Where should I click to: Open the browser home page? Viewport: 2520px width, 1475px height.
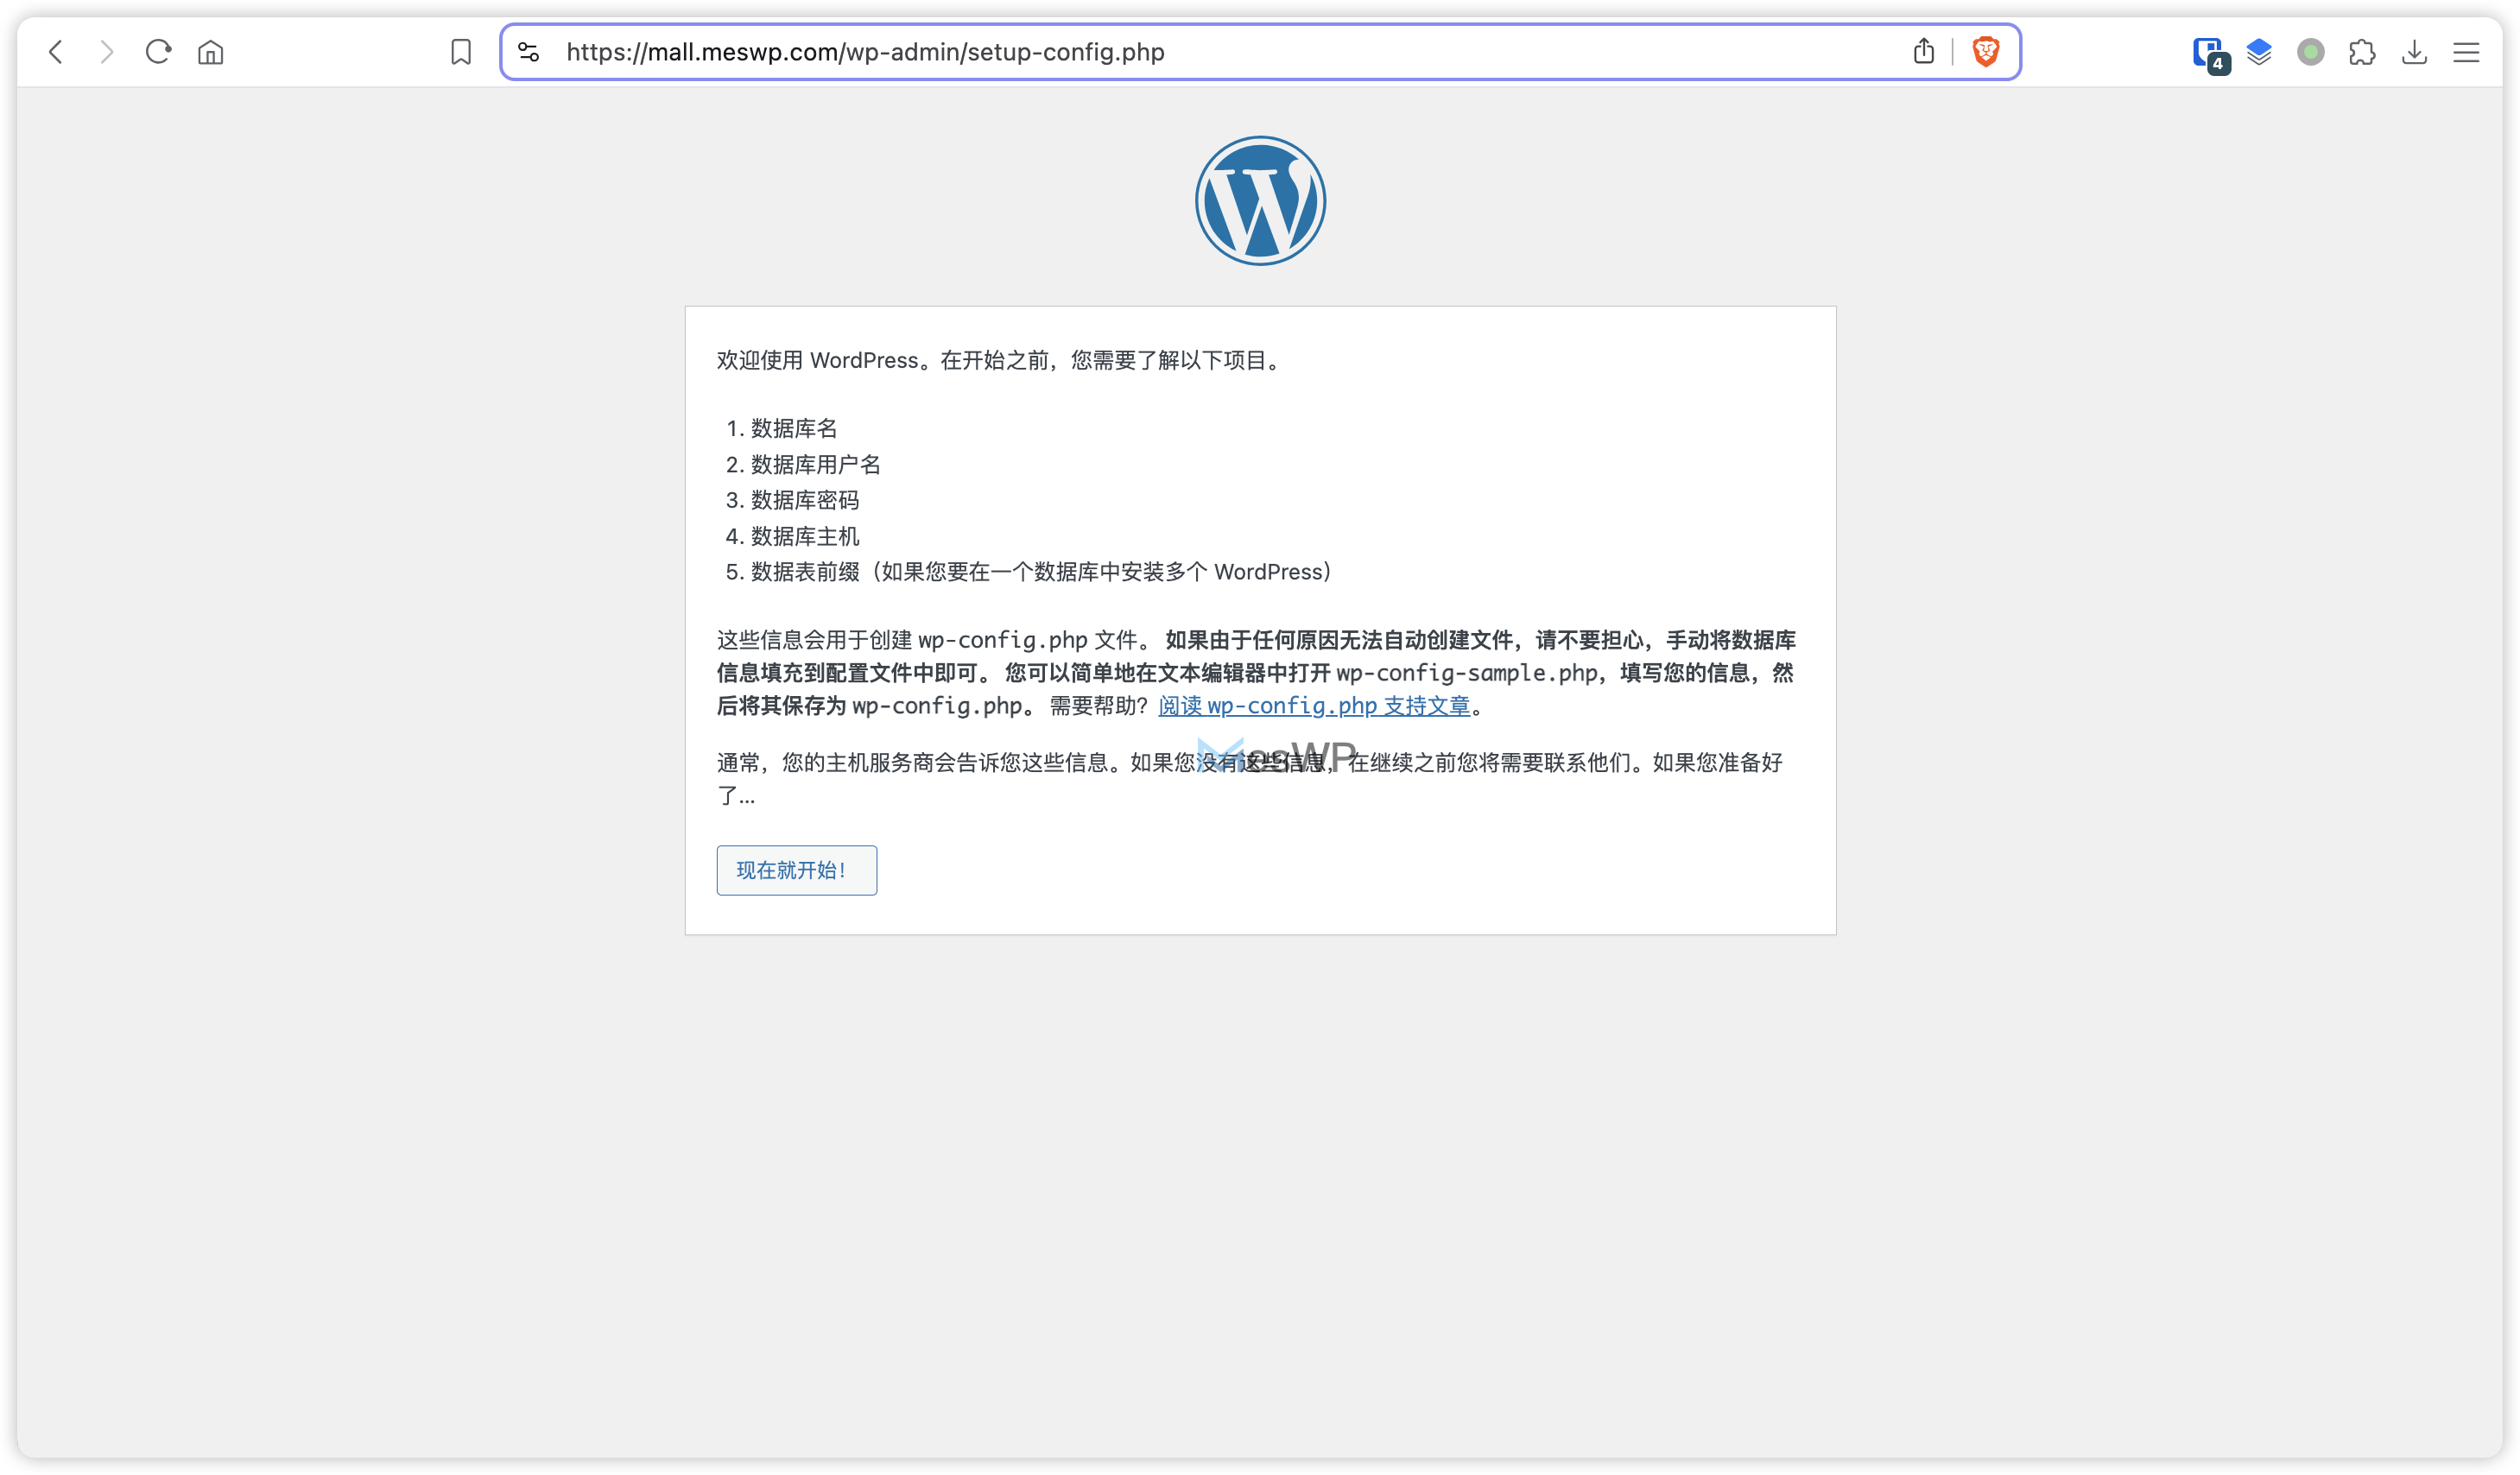[x=210, y=52]
